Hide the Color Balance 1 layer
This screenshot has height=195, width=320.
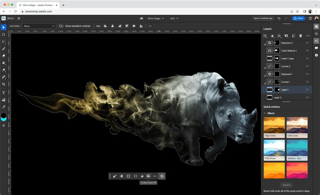coord(307,51)
